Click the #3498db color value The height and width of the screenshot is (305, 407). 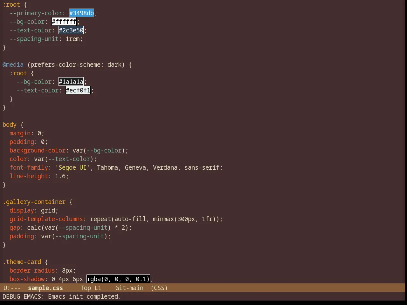point(81,13)
